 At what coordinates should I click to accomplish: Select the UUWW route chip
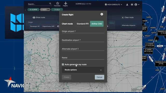click(x=33, y=10)
